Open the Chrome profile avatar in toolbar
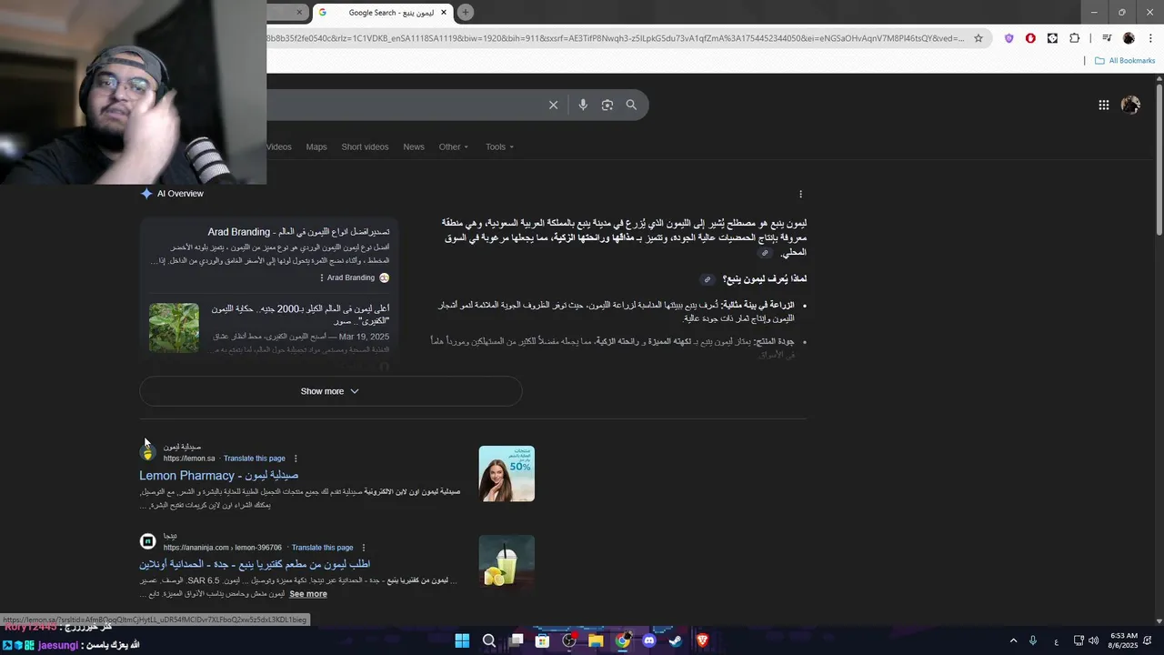This screenshot has width=1164, height=655. [x=1129, y=38]
